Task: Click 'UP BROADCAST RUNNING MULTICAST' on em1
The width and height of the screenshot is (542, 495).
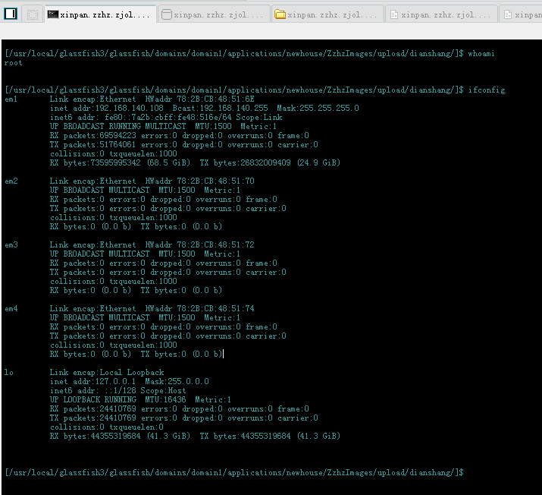Action: [117, 126]
